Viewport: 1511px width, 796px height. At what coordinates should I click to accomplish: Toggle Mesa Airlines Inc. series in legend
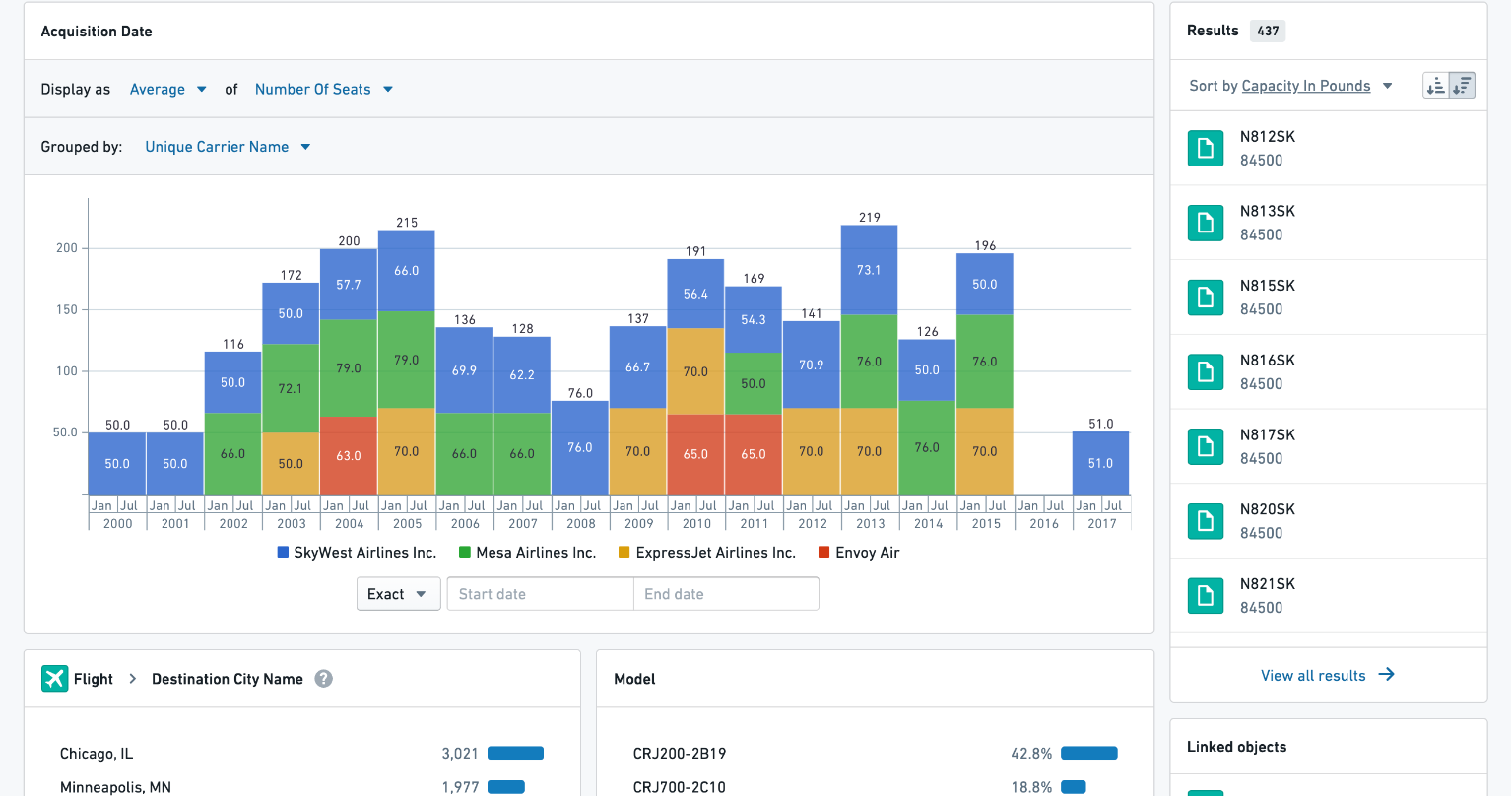(527, 553)
